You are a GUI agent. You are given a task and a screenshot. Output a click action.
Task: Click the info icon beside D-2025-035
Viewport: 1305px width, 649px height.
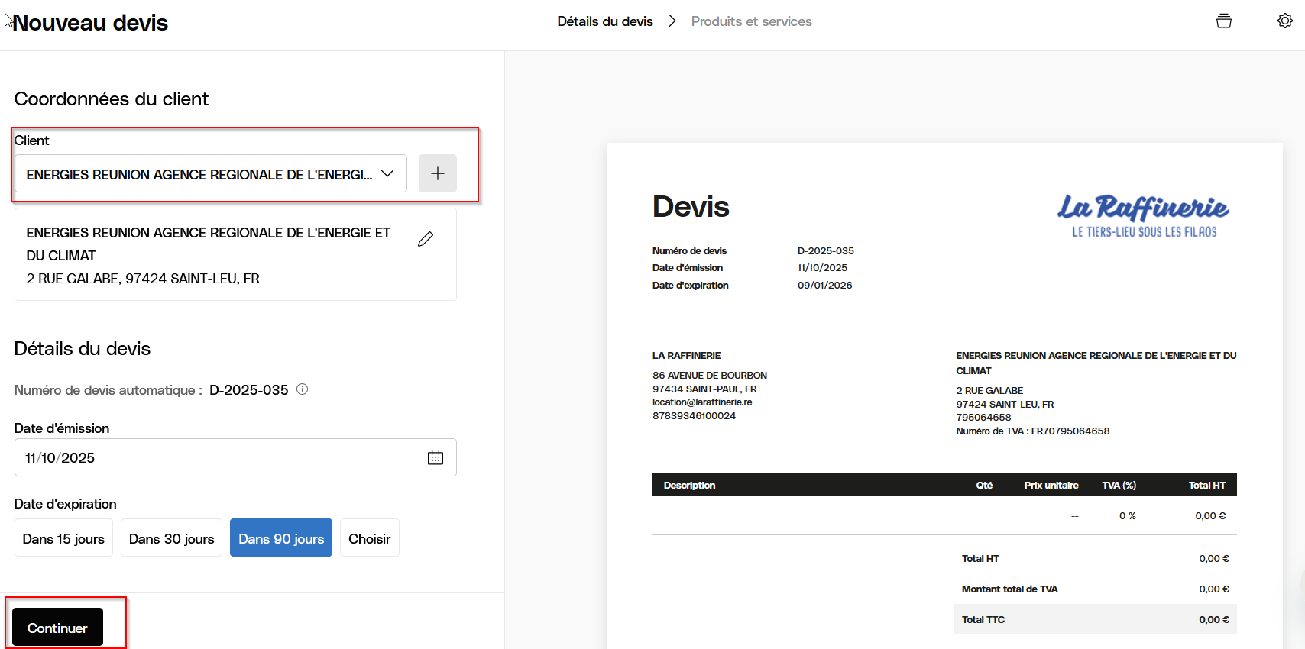click(303, 389)
